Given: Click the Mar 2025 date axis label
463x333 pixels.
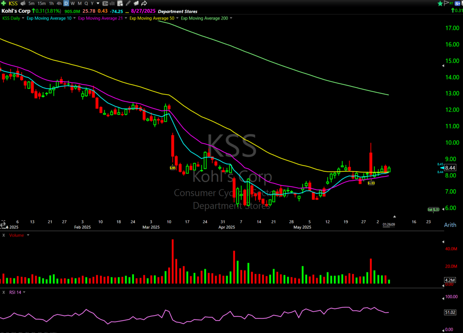Looking at the screenshot, I should click(151, 227).
